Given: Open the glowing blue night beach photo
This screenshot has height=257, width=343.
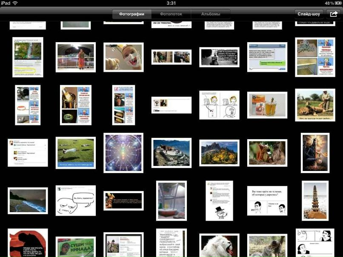Looking at the screenshot, I should tap(28, 201).
